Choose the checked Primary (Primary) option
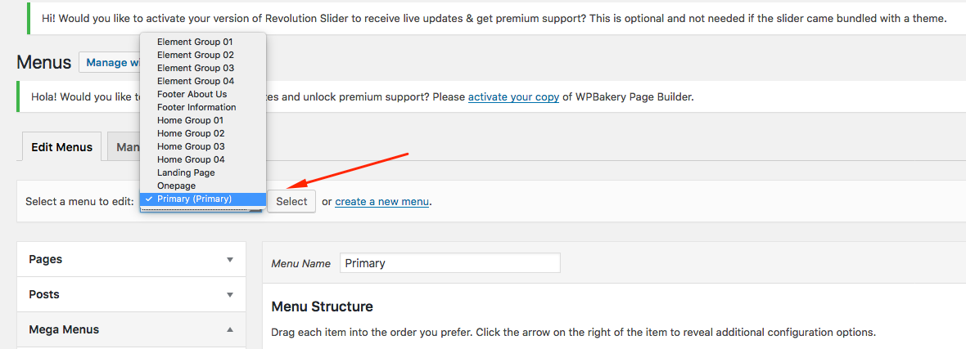This screenshot has width=966, height=349. coord(203,199)
